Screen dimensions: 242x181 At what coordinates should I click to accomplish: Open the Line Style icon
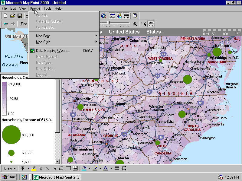(117, 168)
